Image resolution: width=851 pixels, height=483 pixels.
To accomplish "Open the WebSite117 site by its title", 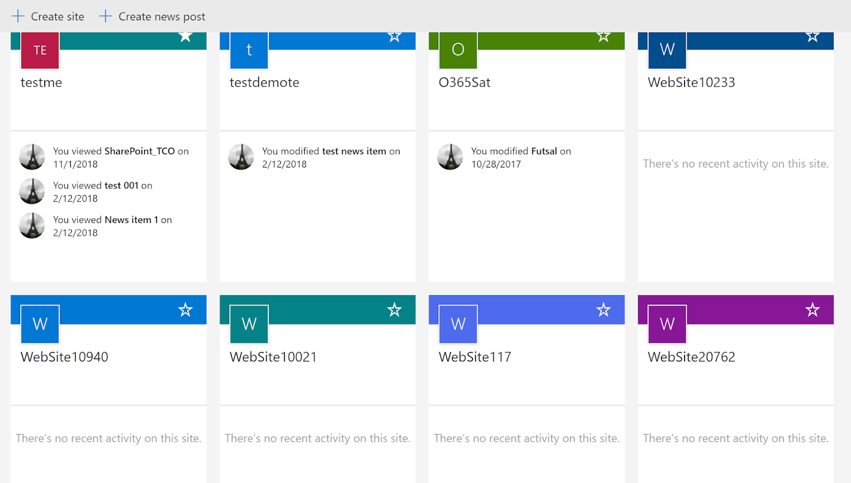I will coord(475,356).
